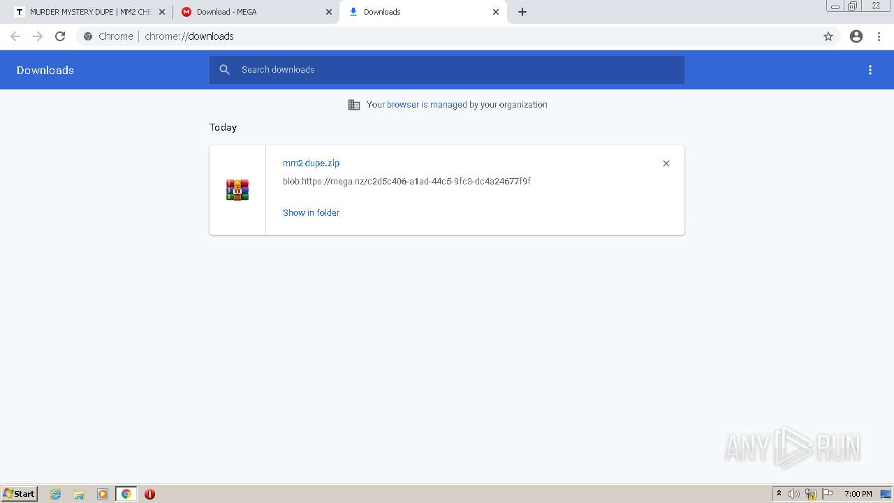Click the browser back arrow

[x=15, y=36]
